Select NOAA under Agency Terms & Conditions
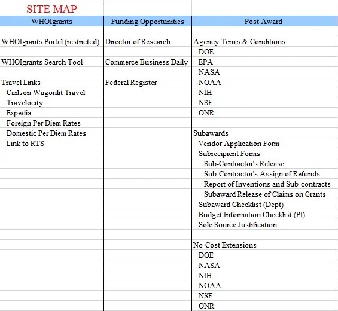The image size is (338, 311). click(210, 83)
